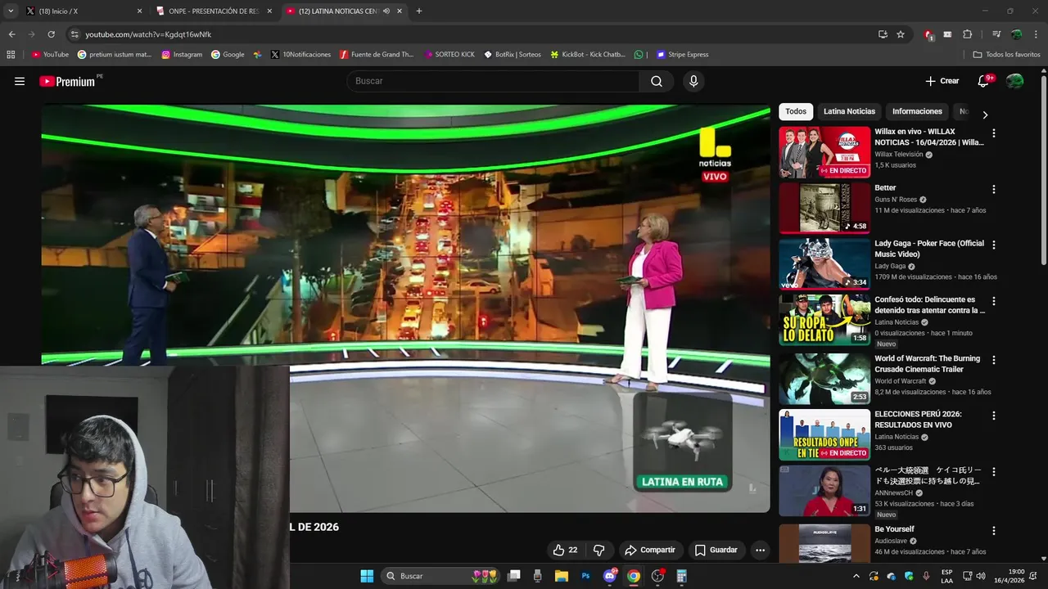Select the Latina Noticias filter chip

[849, 111]
